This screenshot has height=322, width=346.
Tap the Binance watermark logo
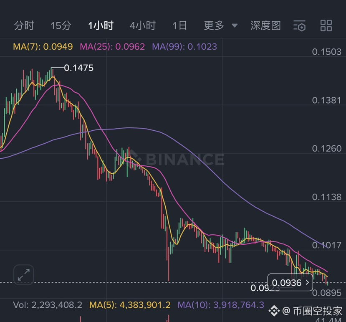[179, 159]
